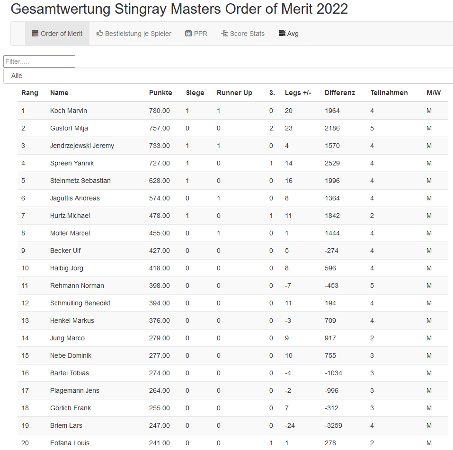Image resolution: width=453 pixels, height=450 pixels.
Task: Click the Legs +/- column header
Action: (x=298, y=93)
